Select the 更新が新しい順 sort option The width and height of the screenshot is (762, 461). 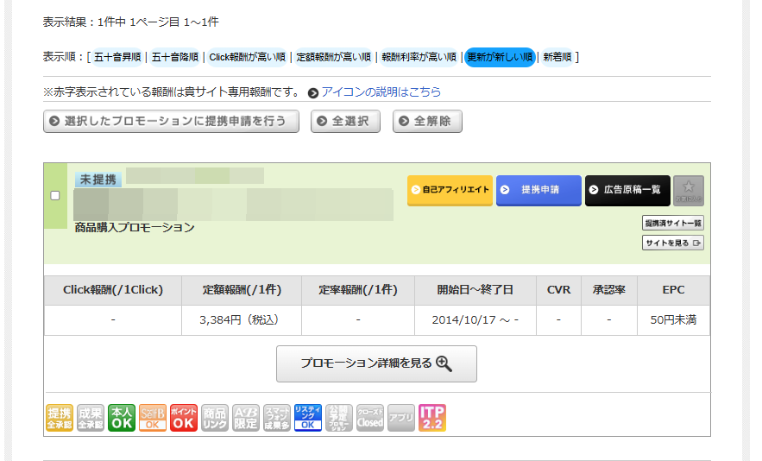tap(500, 58)
